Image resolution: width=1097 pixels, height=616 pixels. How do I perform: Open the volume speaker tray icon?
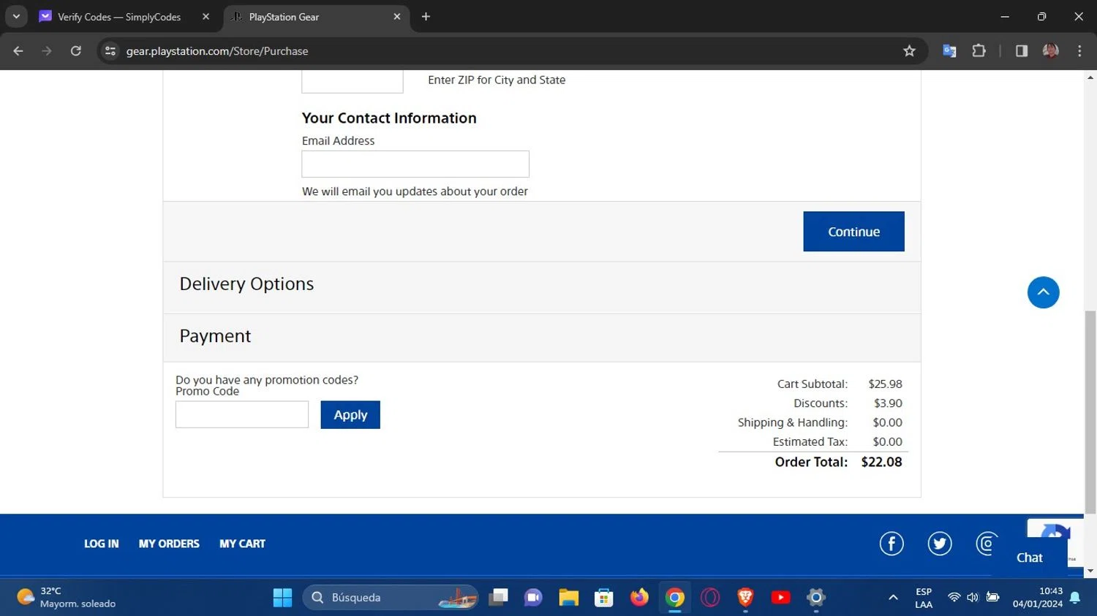pos(973,598)
